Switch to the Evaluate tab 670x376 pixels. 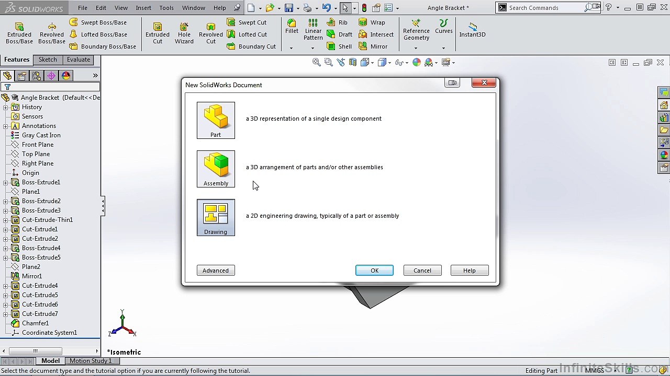79,60
